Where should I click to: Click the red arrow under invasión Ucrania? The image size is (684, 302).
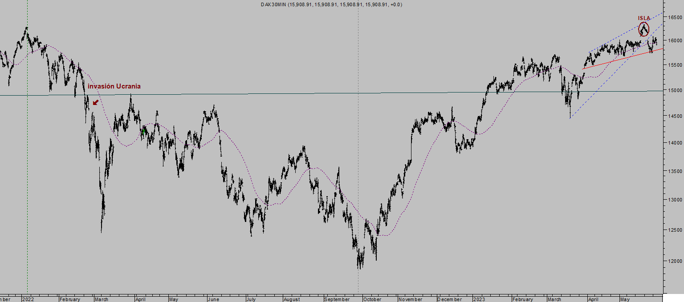96,103
